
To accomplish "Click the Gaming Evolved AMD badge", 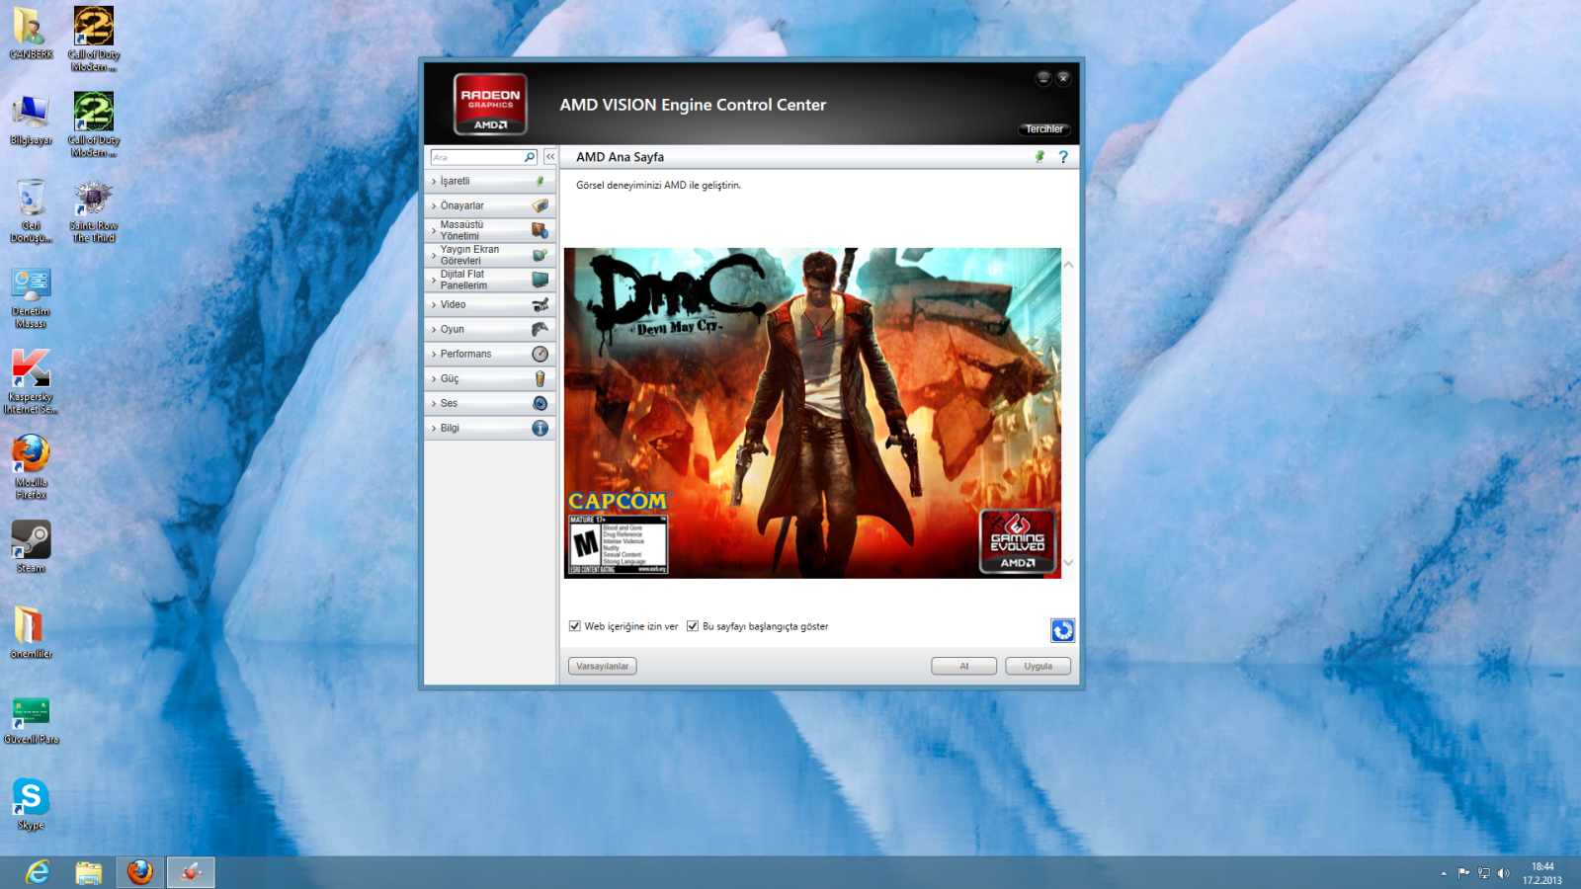I will click(1017, 541).
